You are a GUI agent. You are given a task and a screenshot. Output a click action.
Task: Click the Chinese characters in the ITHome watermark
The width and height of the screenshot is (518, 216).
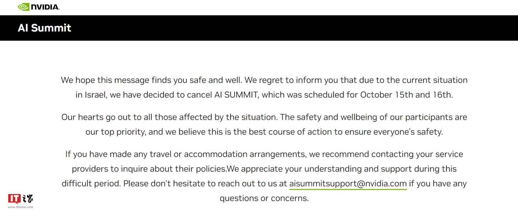pyautogui.click(x=28, y=199)
